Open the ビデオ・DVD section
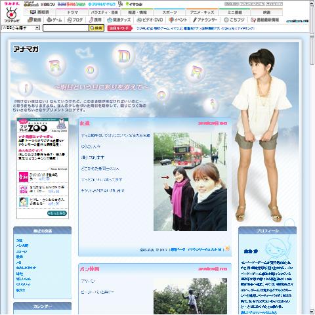Screen dimensions: 315x315 coord(150,20)
